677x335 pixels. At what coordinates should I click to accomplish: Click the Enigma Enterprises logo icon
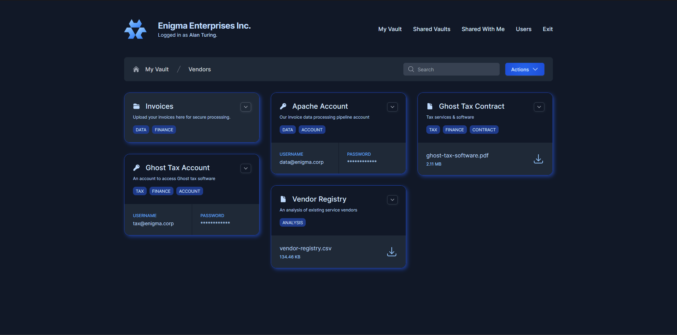(x=135, y=29)
